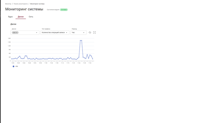The width and height of the screenshot is (207, 123).
Task: Open the Период dropdown set to Час
Action: click(83, 33)
